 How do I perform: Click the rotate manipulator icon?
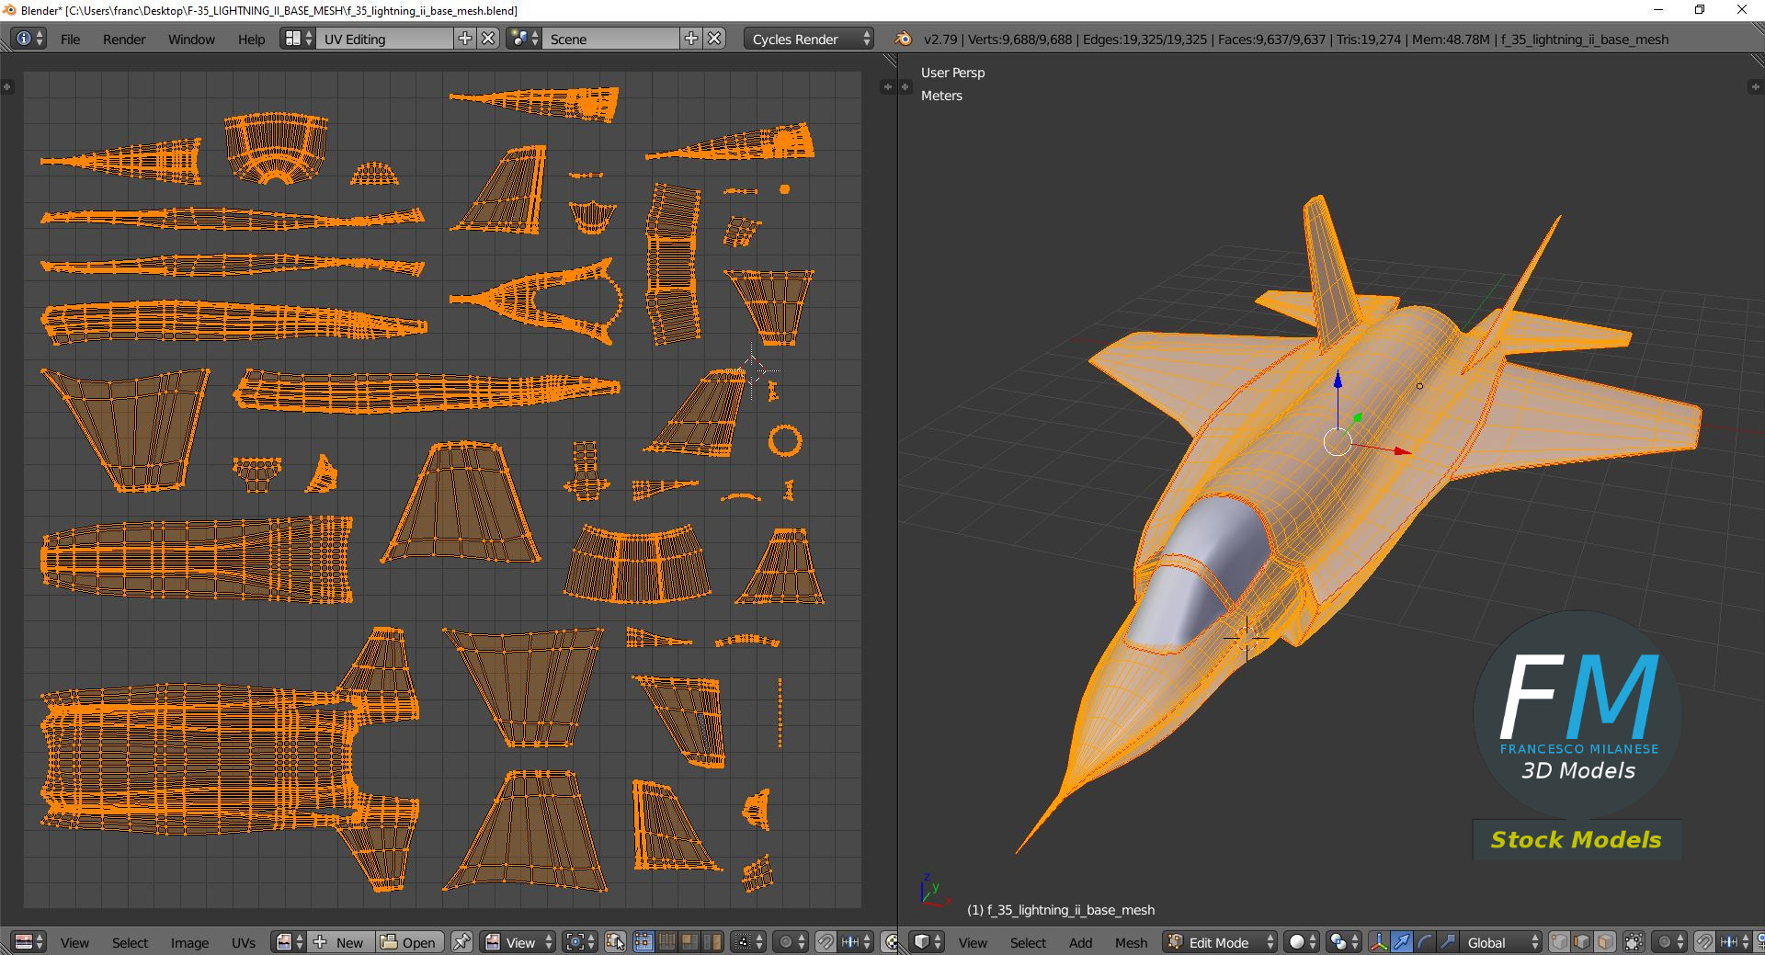click(1424, 942)
